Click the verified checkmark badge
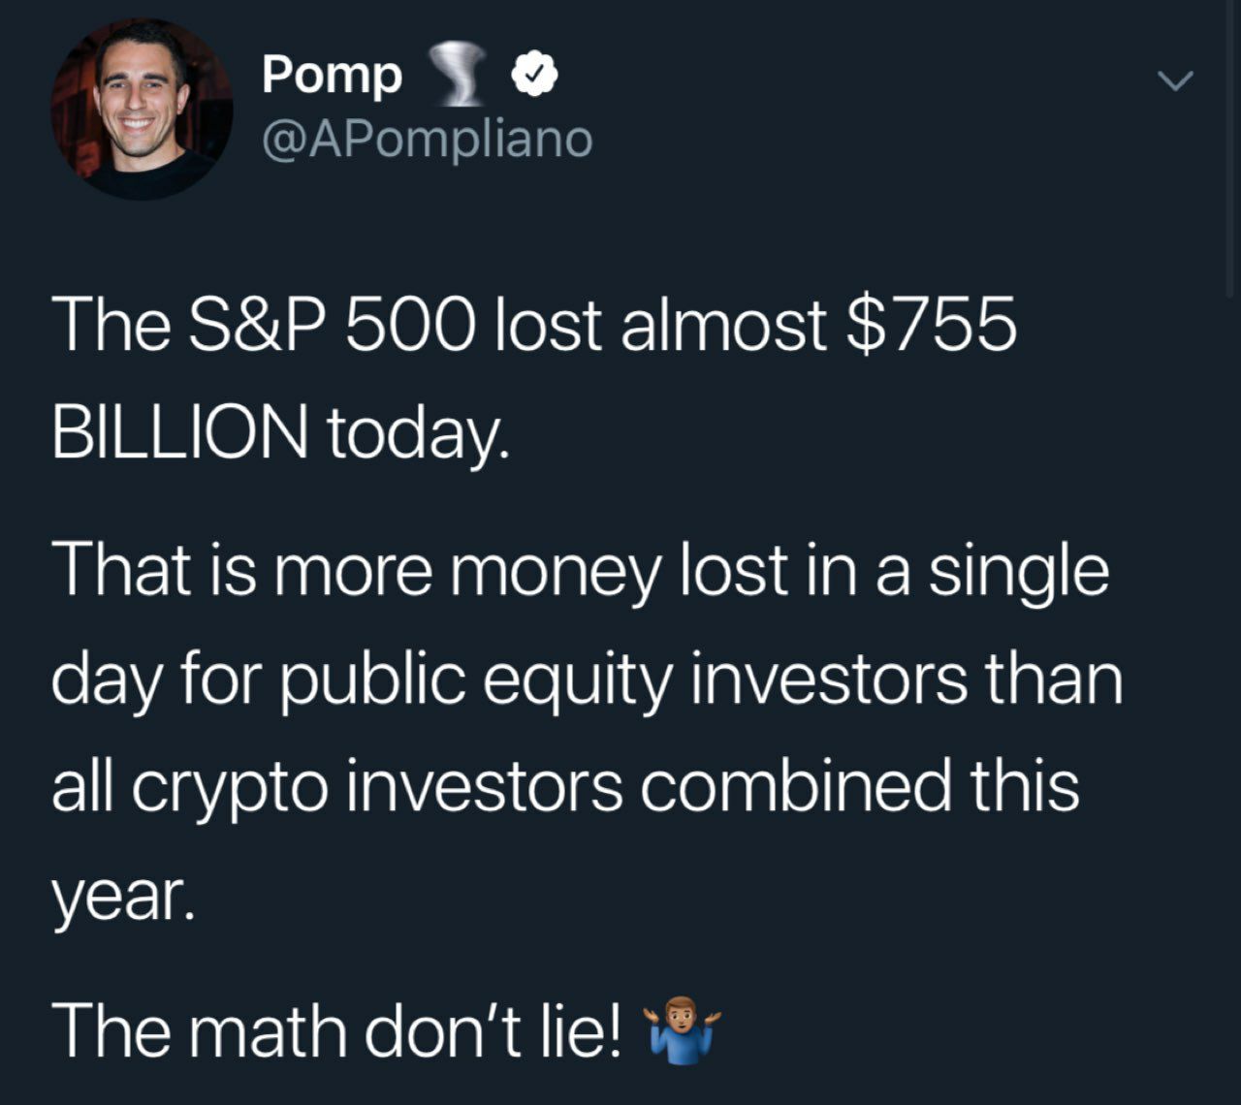The height and width of the screenshot is (1105, 1241). point(532,76)
